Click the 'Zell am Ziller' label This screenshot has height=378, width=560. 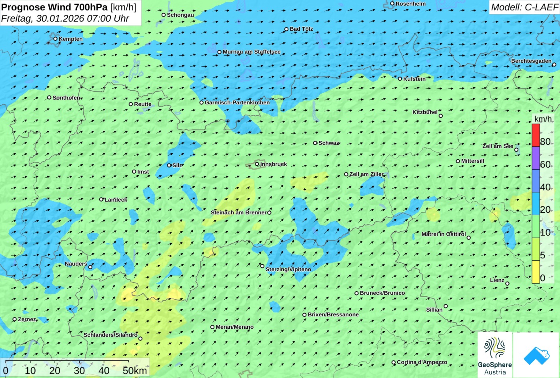(x=366, y=174)
